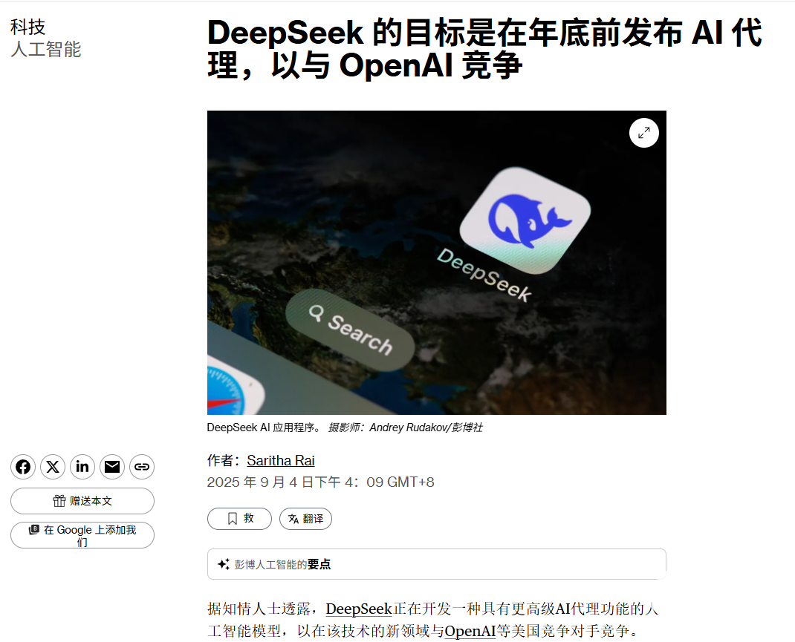This screenshot has width=795, height=642.
Task: Share the article on LinkedIn
Action: click(x=82, y=466)
